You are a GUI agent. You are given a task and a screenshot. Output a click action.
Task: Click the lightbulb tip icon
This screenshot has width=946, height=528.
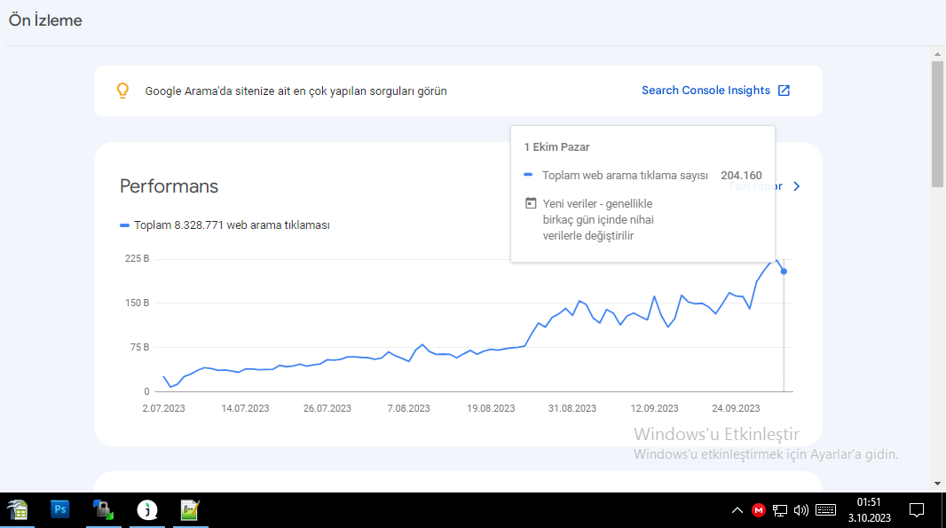click(x=122, y=91)
